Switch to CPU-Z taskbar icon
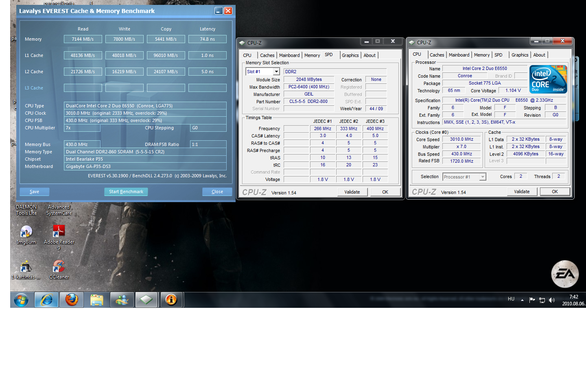Screen dimensions: 586x366 (146, 300)
